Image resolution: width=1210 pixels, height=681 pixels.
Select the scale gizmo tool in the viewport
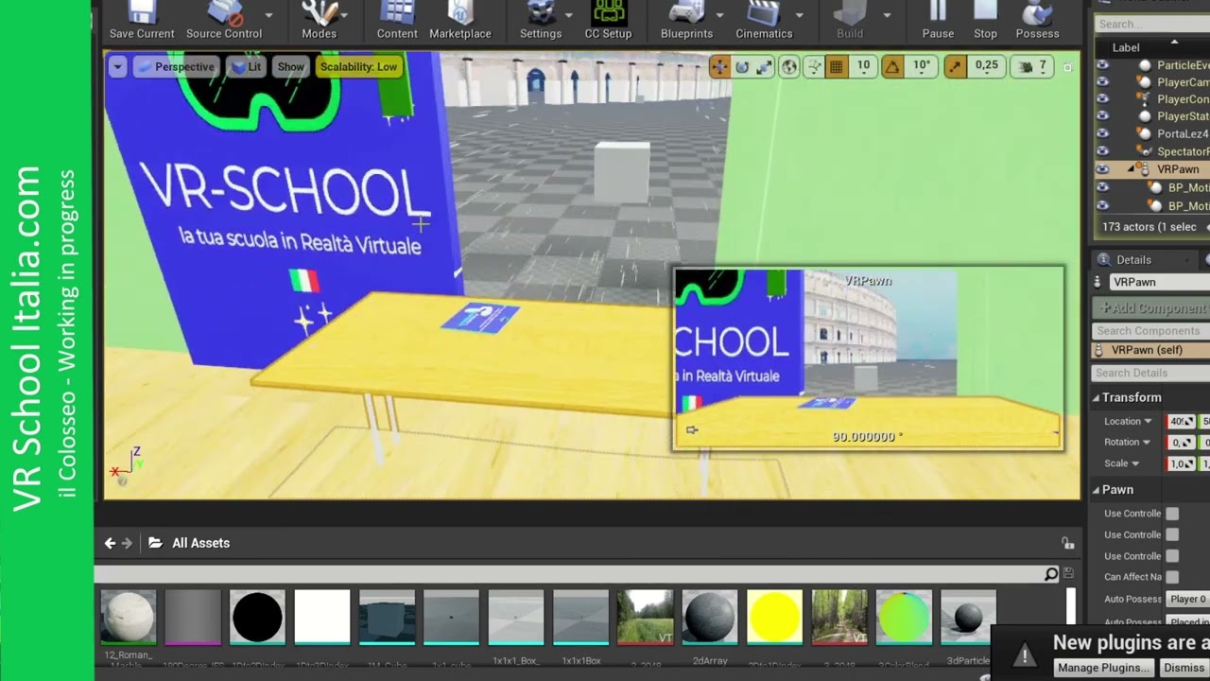click(764, 66)
